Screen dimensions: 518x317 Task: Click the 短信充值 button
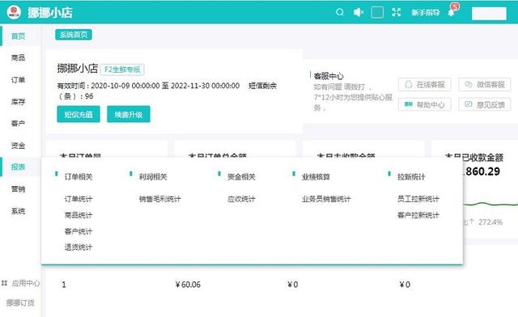click(79, 114)
